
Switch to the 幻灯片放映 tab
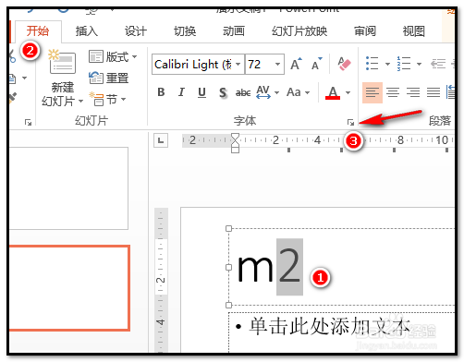pos(299,31)
